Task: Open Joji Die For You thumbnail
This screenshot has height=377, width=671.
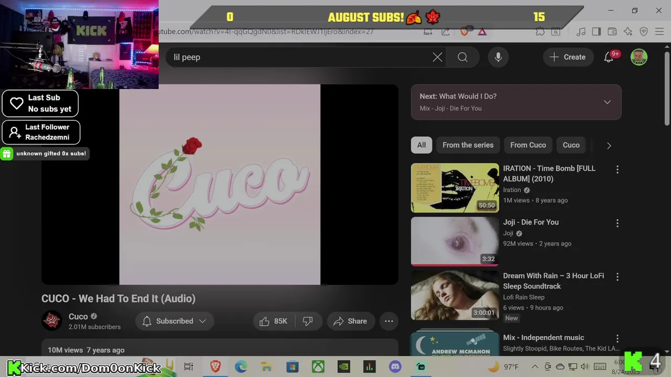Action: pyautogui.click(x=455, y=241)
